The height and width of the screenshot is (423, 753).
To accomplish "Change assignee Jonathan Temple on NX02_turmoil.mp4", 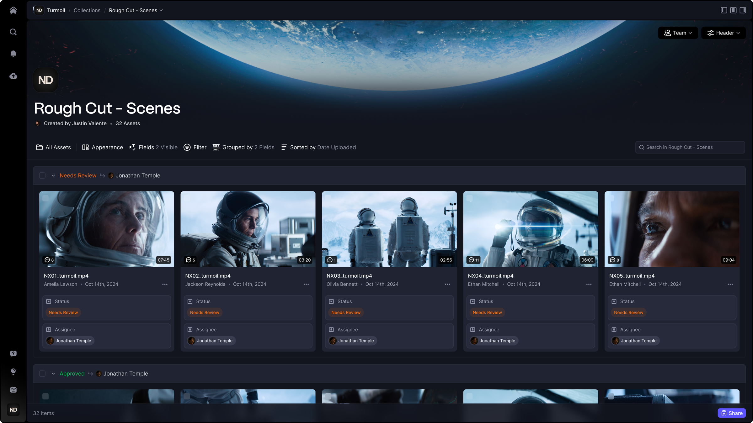I will 211,341.
